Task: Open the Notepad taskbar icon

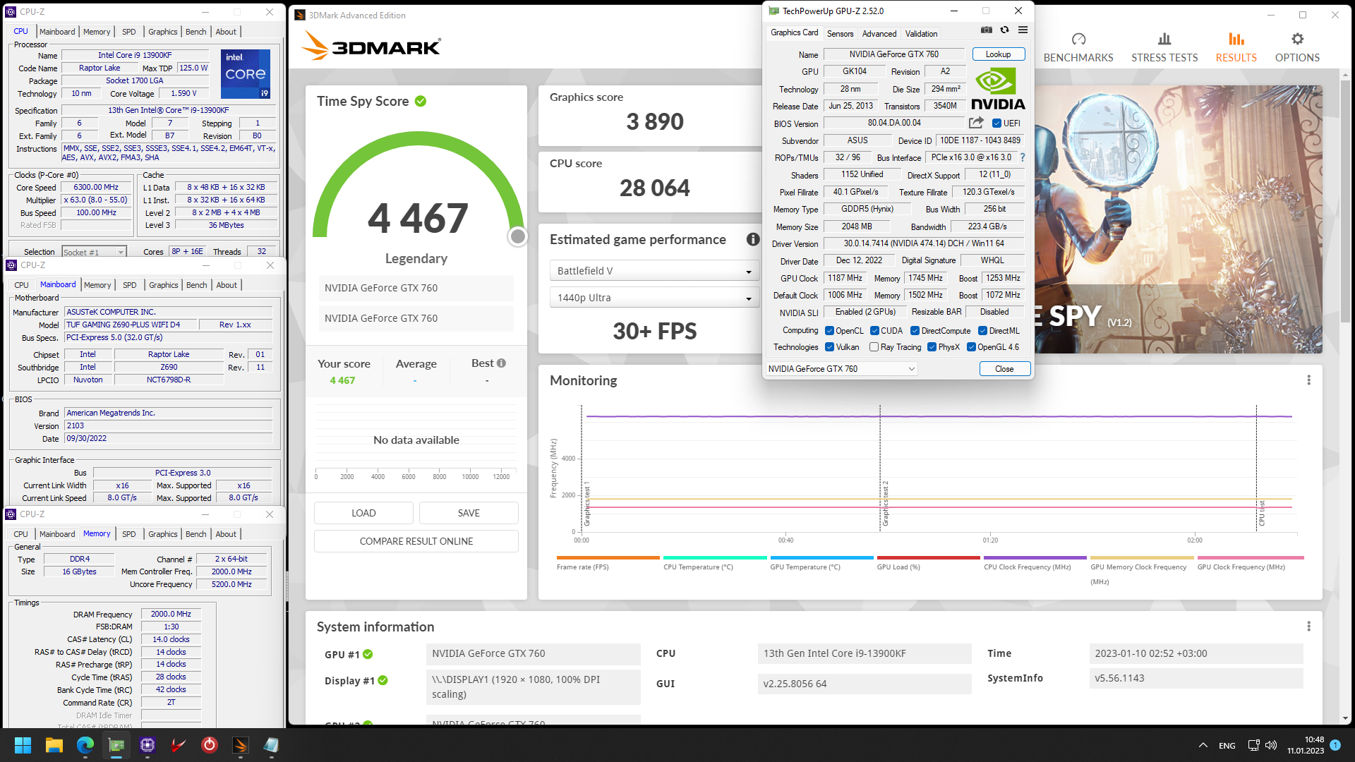Action: point(271,745)
